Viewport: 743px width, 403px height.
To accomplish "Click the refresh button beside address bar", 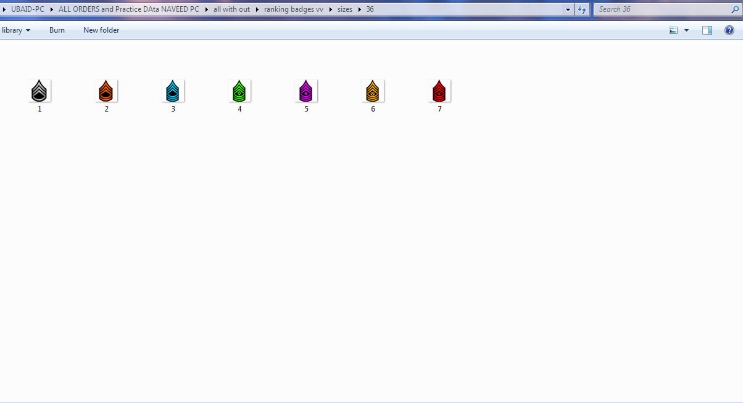I will tap(582, 9).
